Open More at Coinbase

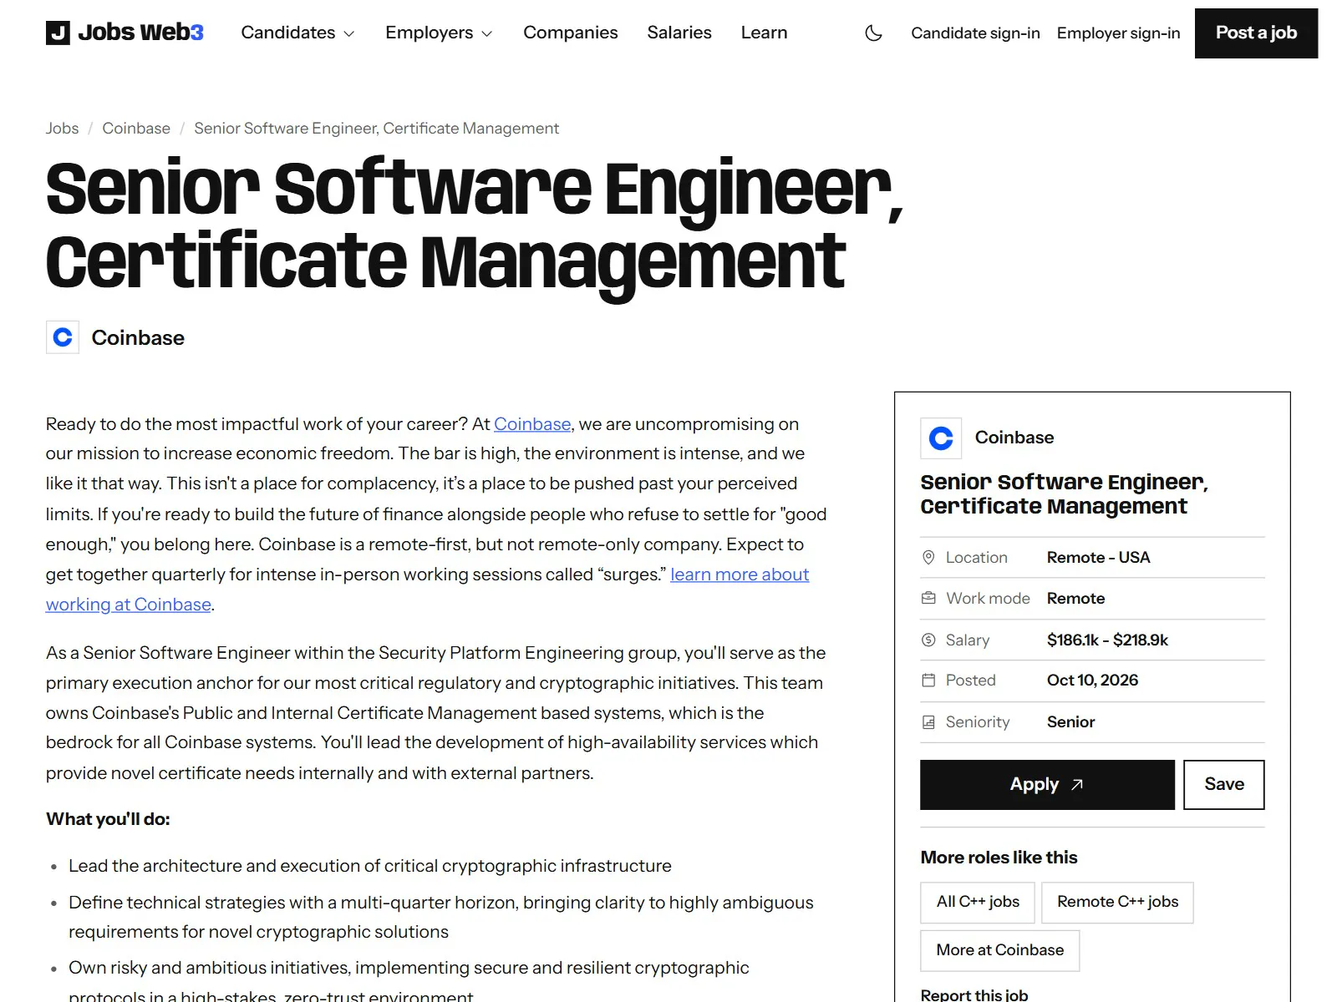click(x=999, y=950)
